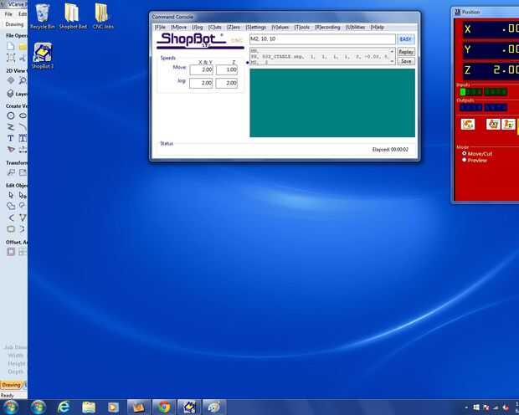Select VCarve's Node Editing arrow tool

(23, 195)
